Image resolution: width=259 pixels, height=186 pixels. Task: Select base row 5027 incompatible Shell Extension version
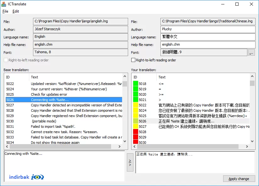pos(64,105)
